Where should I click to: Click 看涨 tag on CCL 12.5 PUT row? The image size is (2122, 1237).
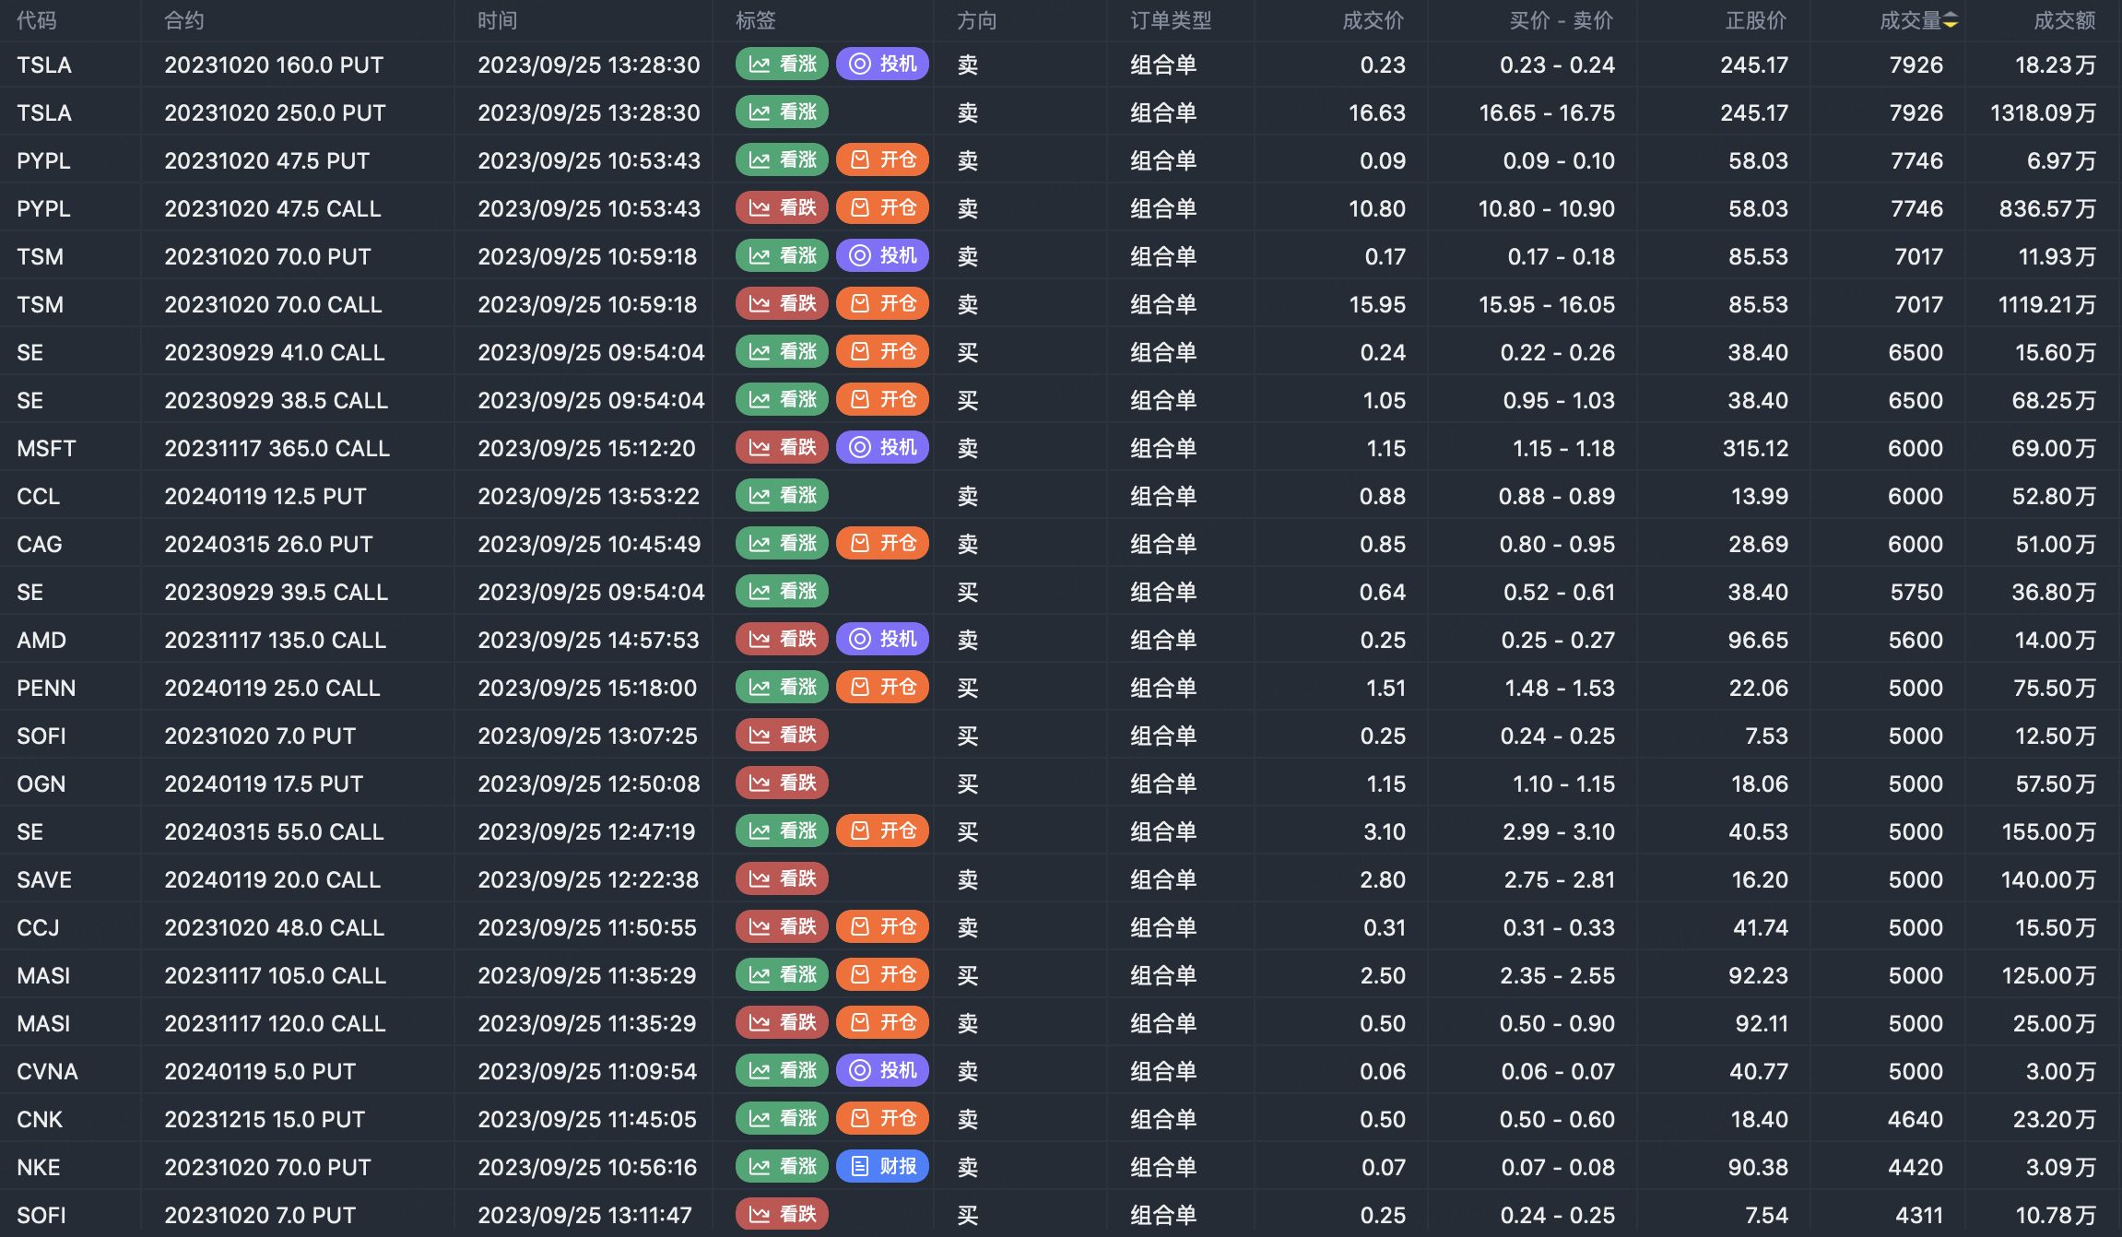(783, 495)
